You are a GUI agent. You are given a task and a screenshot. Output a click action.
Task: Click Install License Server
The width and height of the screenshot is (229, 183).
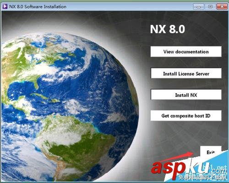tap(186, 74)
